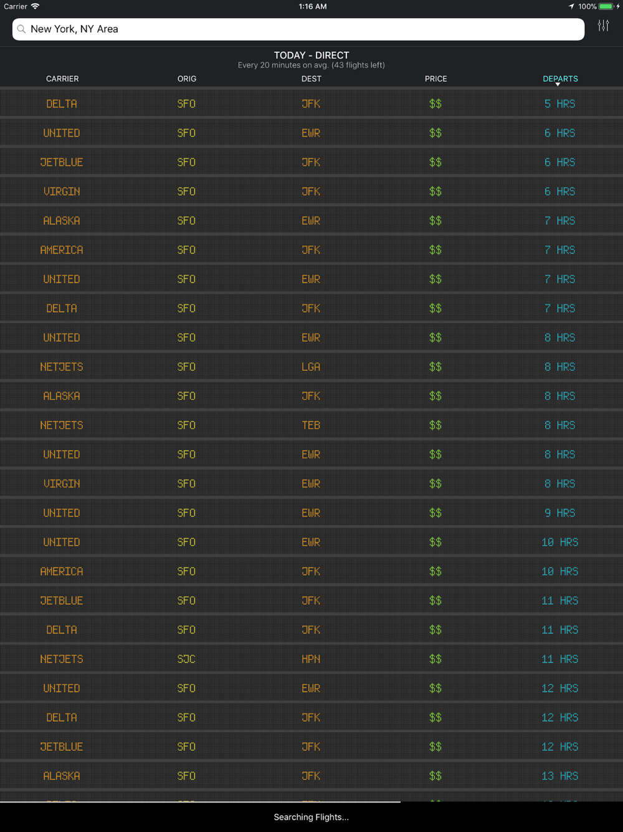Choose the NetJets flight to TEB
The height and width of the screenshot is (832, 623).
[311, 425]
